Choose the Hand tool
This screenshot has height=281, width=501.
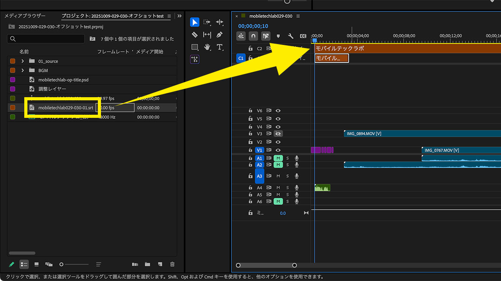tap(207, 47)
